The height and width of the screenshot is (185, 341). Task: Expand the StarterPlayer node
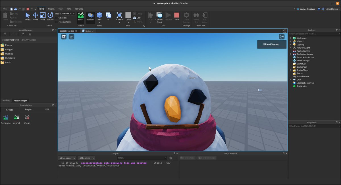(290, 70)
